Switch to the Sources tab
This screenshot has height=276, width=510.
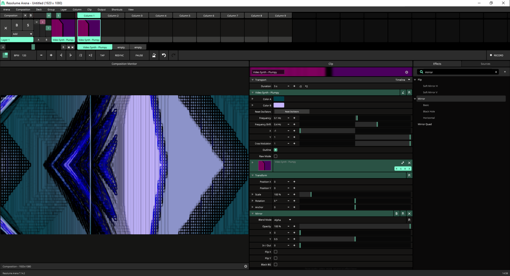485,64
